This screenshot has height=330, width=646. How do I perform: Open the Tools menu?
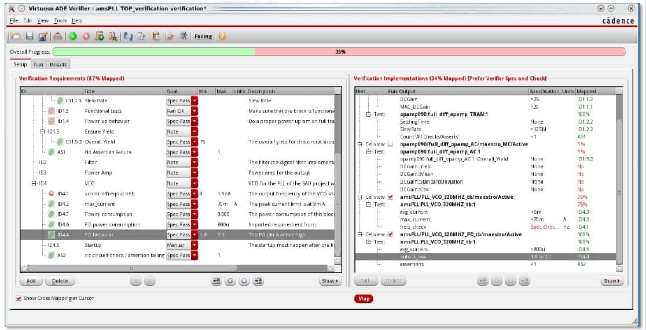60,21
